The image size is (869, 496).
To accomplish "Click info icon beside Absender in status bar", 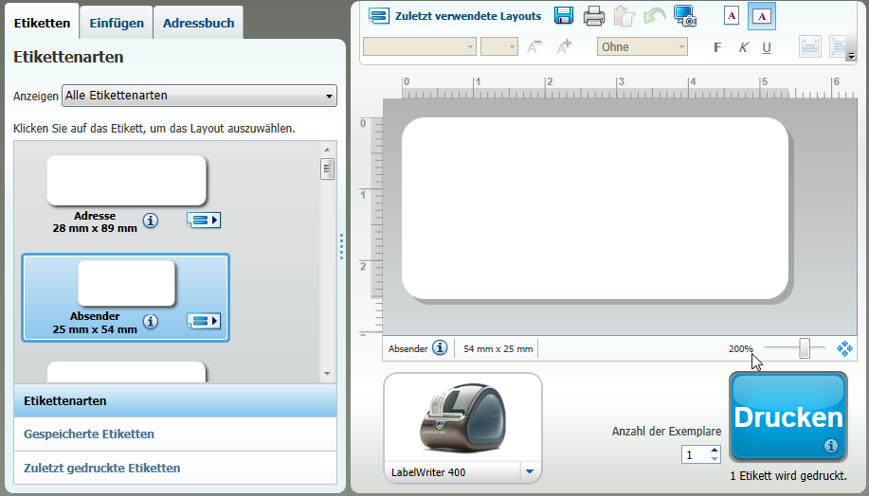I will point(440,347).
